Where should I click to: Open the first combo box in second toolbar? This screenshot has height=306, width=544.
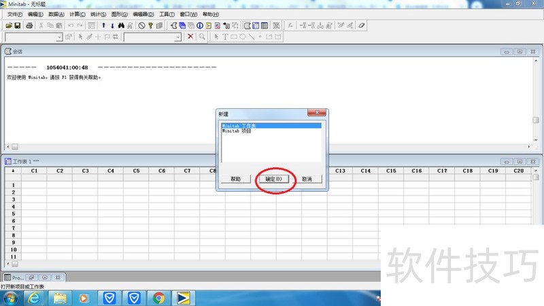59,37
